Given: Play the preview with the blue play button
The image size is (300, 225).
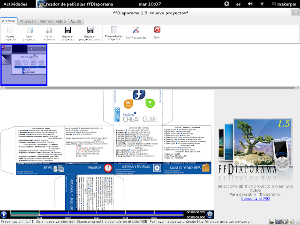Looking at the screenshot, I should tap(4, 215).
